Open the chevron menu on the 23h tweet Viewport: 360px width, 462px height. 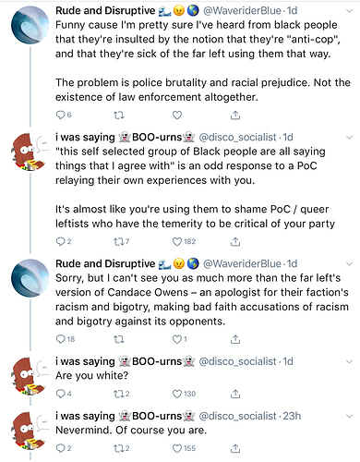[x=349, y=417]
